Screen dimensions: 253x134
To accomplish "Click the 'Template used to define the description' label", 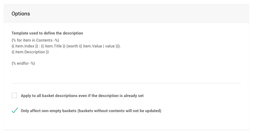I will pos(47,33).
